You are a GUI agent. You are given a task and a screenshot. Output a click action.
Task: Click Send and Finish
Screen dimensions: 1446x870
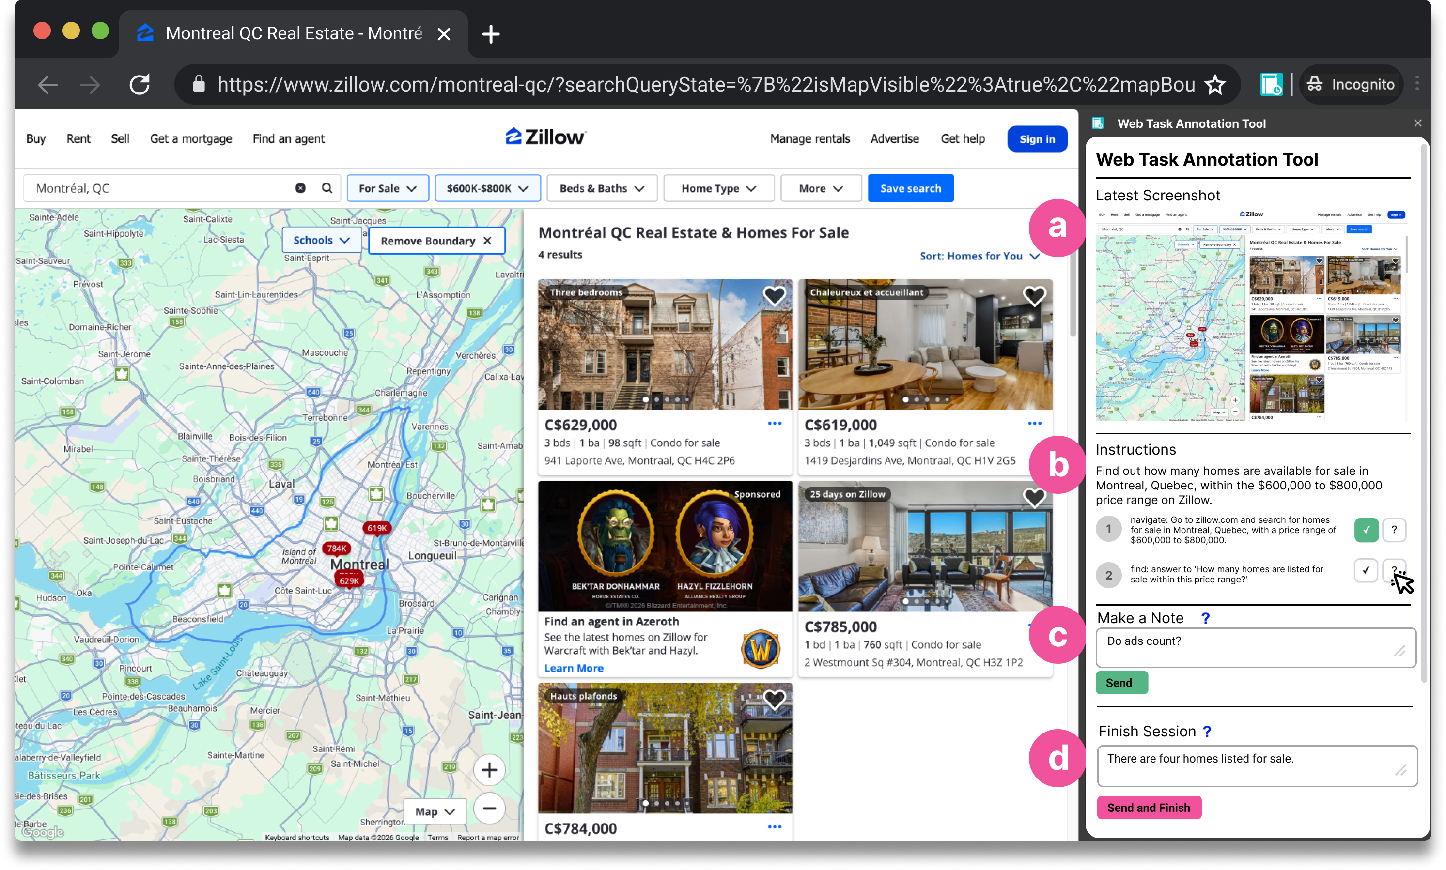tap(1149, 808)
